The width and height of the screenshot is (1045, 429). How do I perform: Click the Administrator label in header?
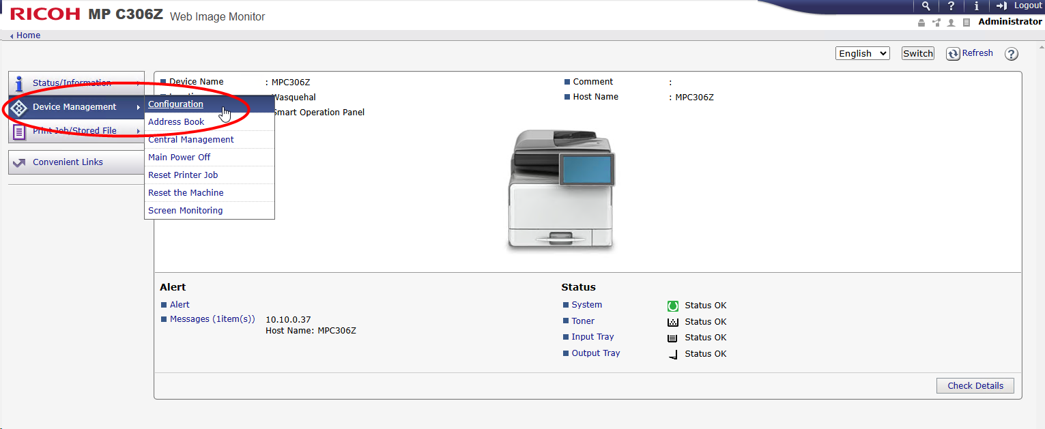click(1010, 22)
